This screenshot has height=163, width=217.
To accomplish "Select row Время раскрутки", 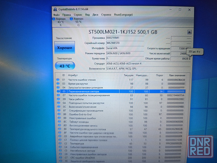I will (120, 84).
